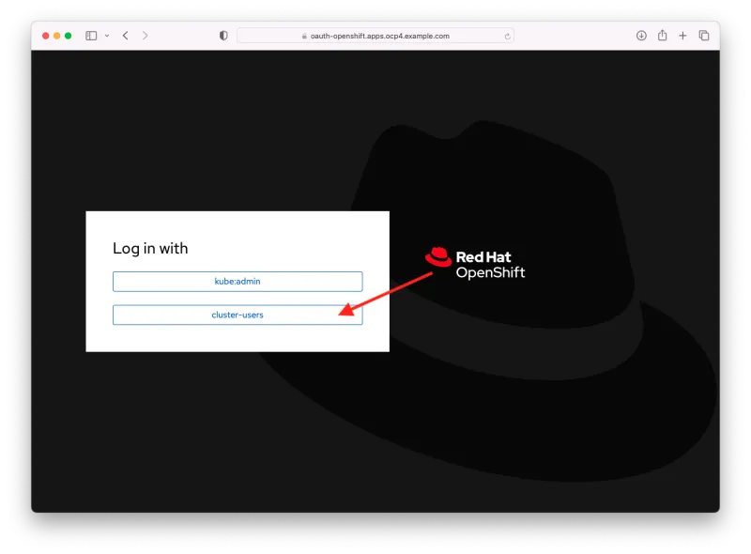Screen dimensions: 751x554
Task: Navigate forward using the forward arrow
Action: point(146,35)
